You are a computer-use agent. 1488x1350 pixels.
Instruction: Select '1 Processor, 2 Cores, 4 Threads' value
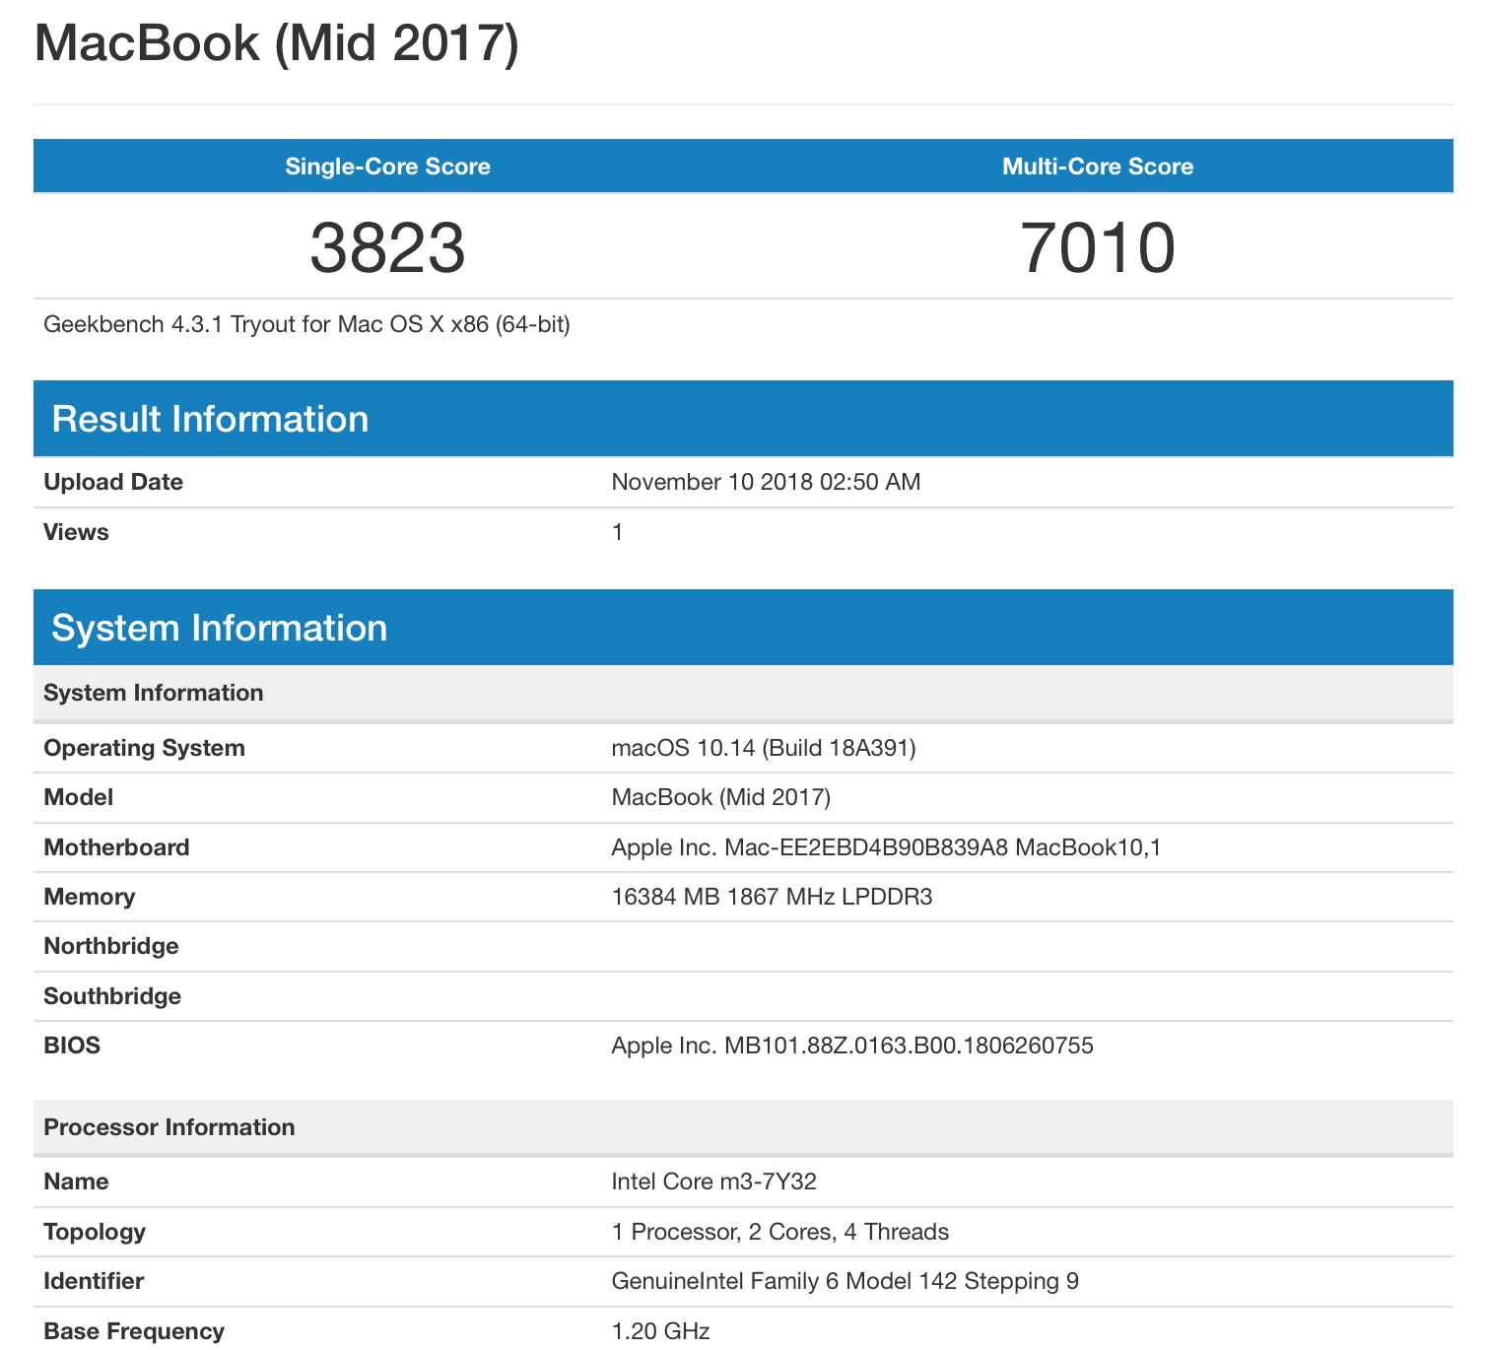click(x=779, y=1232)
